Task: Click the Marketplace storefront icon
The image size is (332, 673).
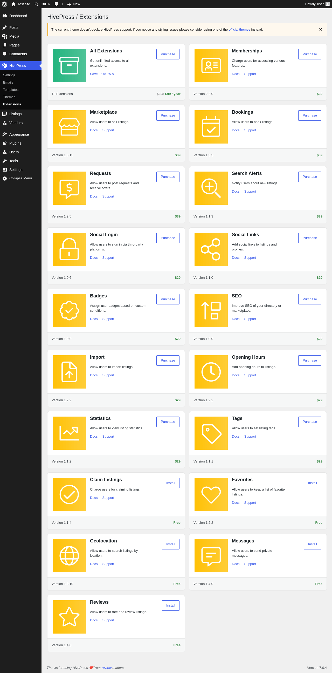Action: [69, 127]
